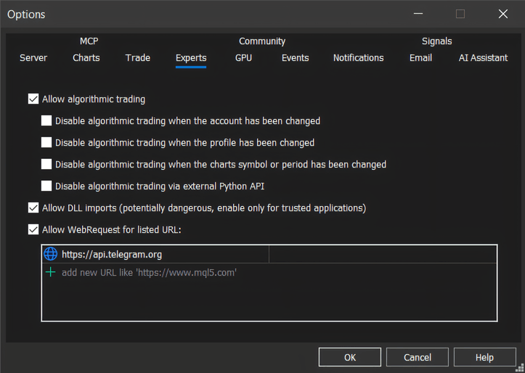This screenshot has width=525, height=373.
Task: Open the Community tab
Action: coord(262,41)
